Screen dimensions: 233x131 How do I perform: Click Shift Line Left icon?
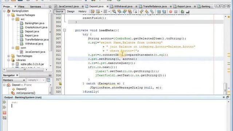pyautogui.click(x=159, y=11)
